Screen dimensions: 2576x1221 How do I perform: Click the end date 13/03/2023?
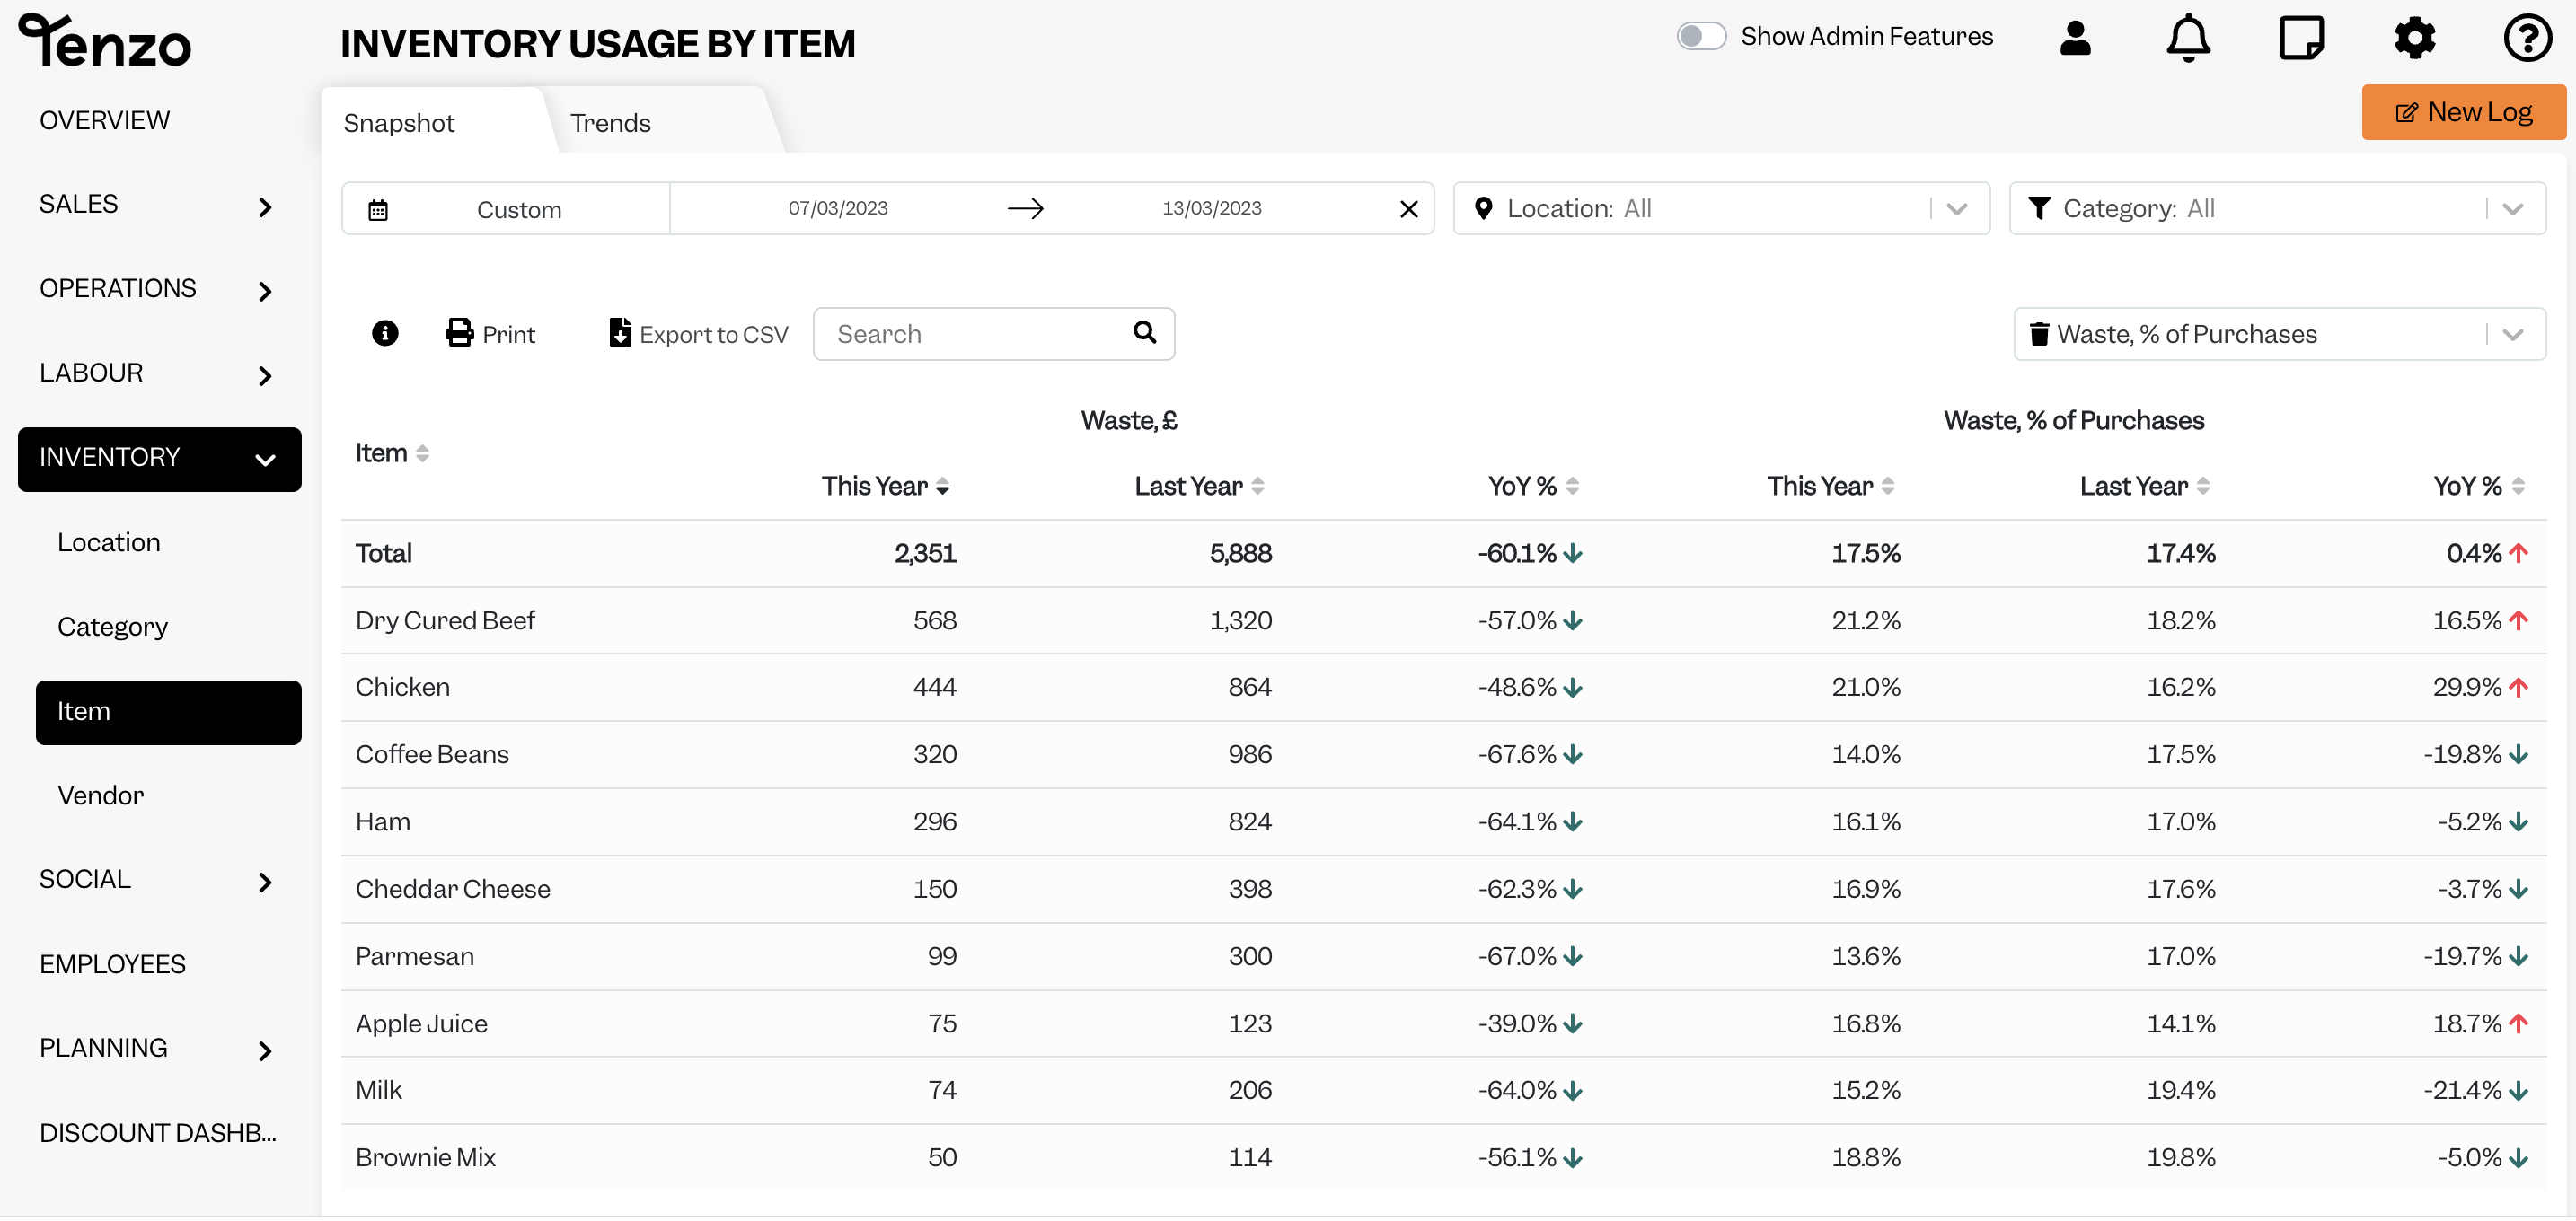(1211, 207)
